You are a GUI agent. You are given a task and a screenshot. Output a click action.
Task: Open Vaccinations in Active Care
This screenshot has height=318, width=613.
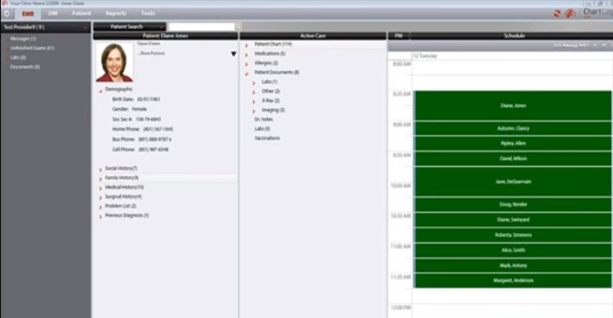(267, 138)
